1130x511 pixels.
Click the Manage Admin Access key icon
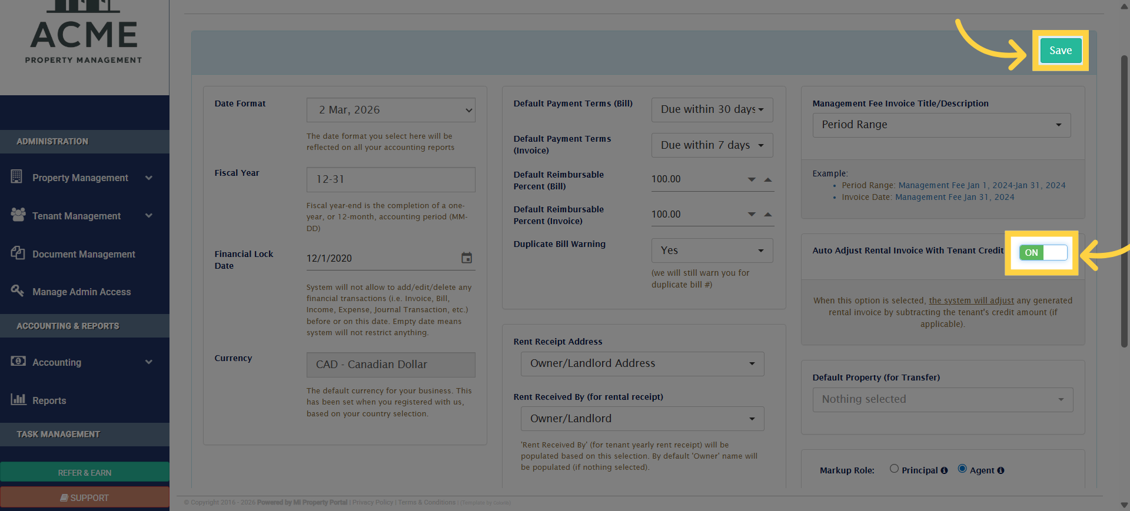tap(18, 290)
